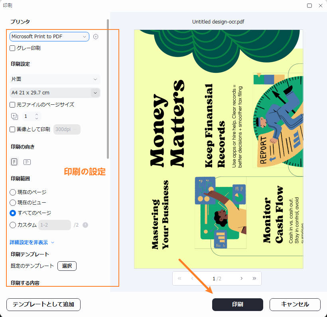Screen dimensions: 327x317
Task: Select the portrait orientation icon
Action: (14, 162)
